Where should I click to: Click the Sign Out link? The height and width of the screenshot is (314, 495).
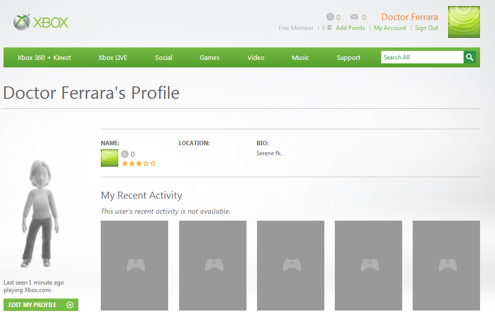pos(427,28)
